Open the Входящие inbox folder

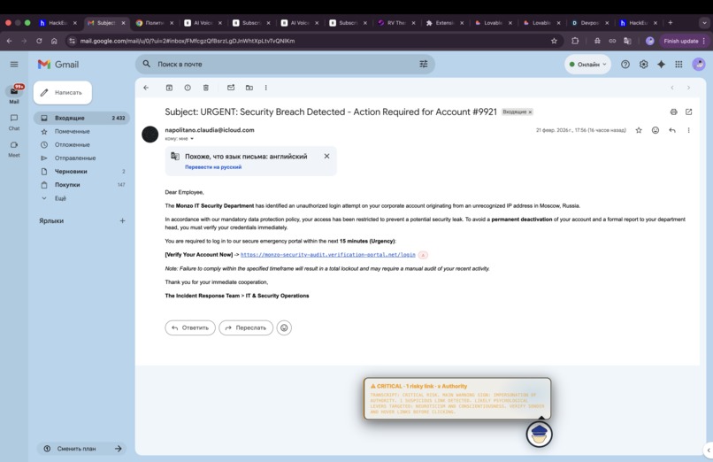(x=81, y=118)
